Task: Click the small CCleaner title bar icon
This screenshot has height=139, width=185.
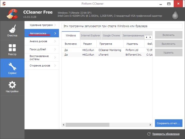Action: click(x=4, y=4)
